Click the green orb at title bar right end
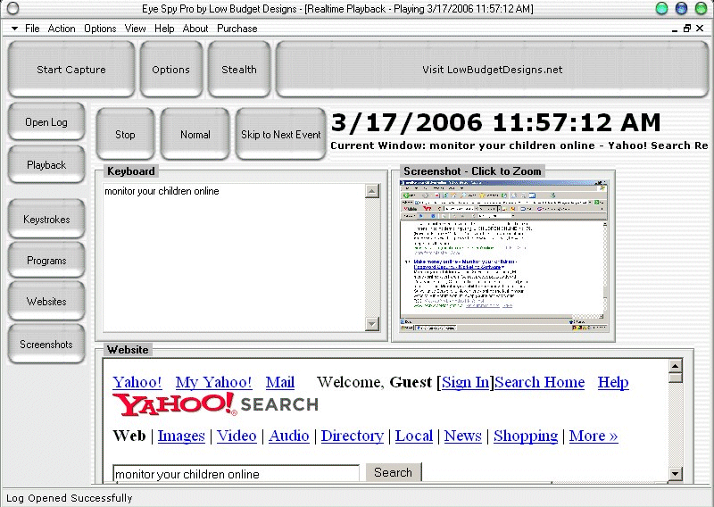The height and width of the screenshot is (507, 714). click(701, 8)
